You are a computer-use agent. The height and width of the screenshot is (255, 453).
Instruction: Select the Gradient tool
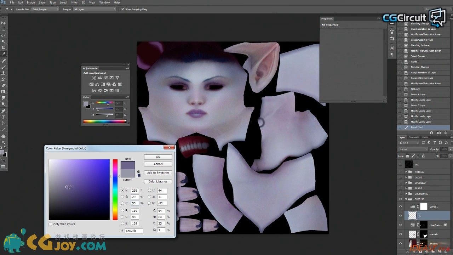click(x=4, y=92)
